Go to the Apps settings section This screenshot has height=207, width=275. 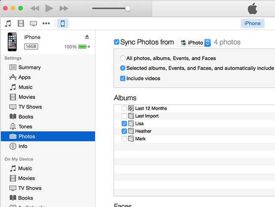(x=24, y=77)
